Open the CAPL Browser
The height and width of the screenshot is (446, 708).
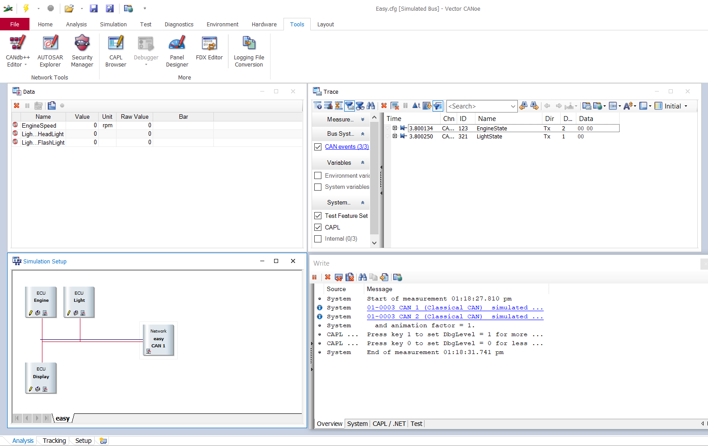click(116, 50)
